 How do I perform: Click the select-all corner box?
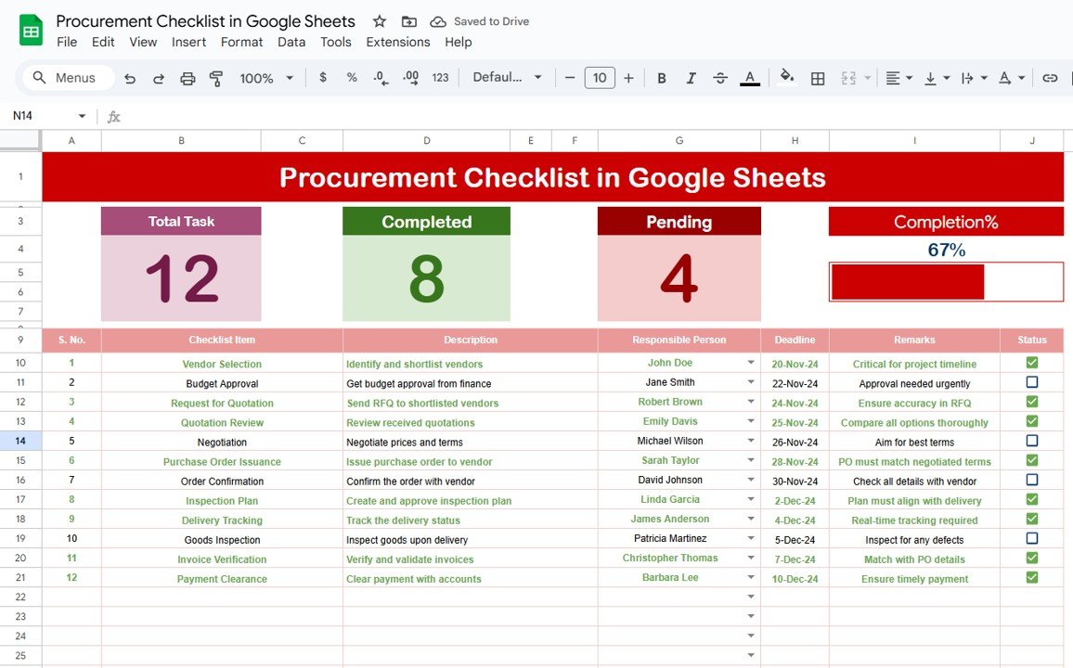20,140
